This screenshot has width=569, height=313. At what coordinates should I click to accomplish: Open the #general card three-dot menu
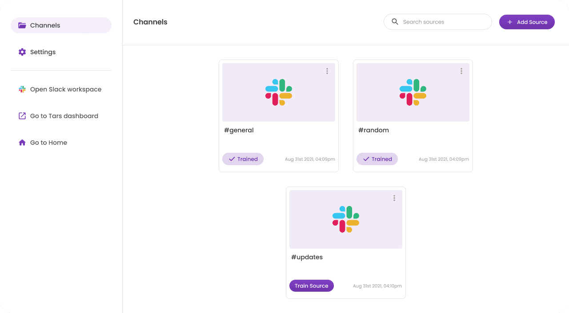327,71
